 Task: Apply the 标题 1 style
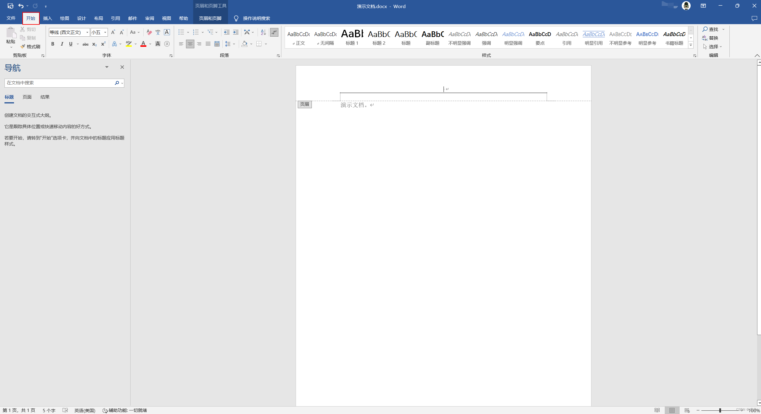point(352,37)
